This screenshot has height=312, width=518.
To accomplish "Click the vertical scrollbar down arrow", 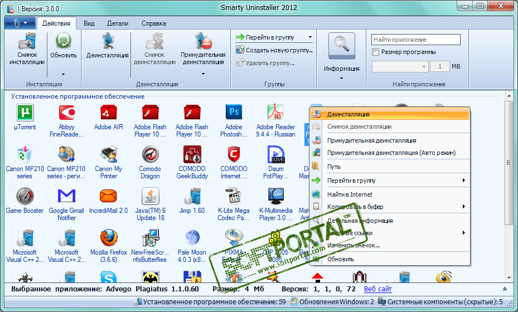I will pyautogui.click(x=509, y=278).
